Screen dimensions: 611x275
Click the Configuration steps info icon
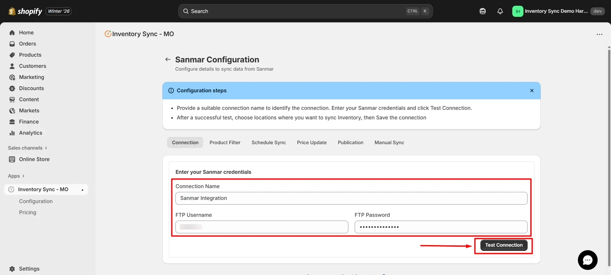point(171,91)
